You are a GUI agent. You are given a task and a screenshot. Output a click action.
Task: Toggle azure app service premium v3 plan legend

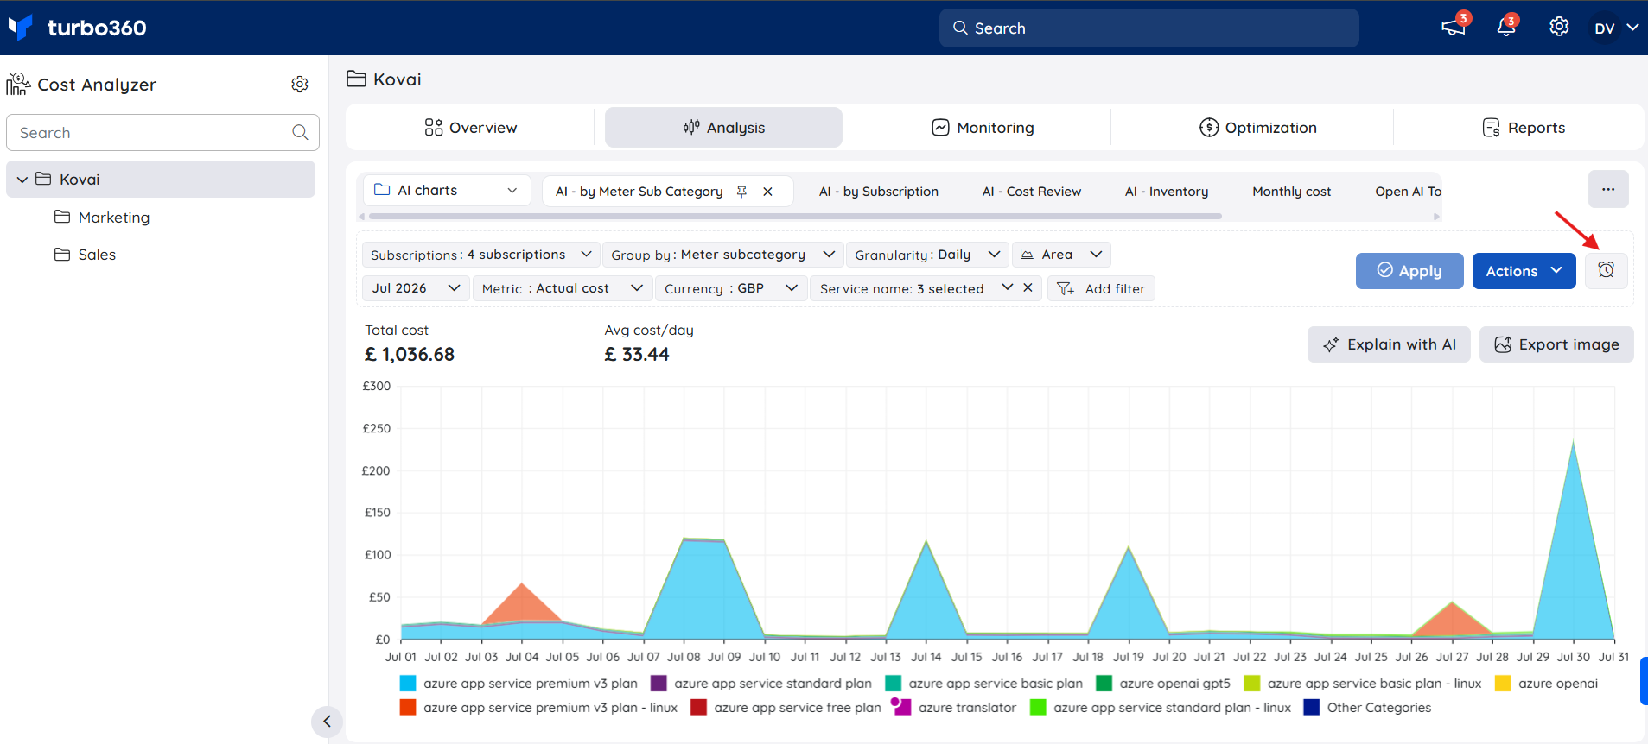click(519, 684)
